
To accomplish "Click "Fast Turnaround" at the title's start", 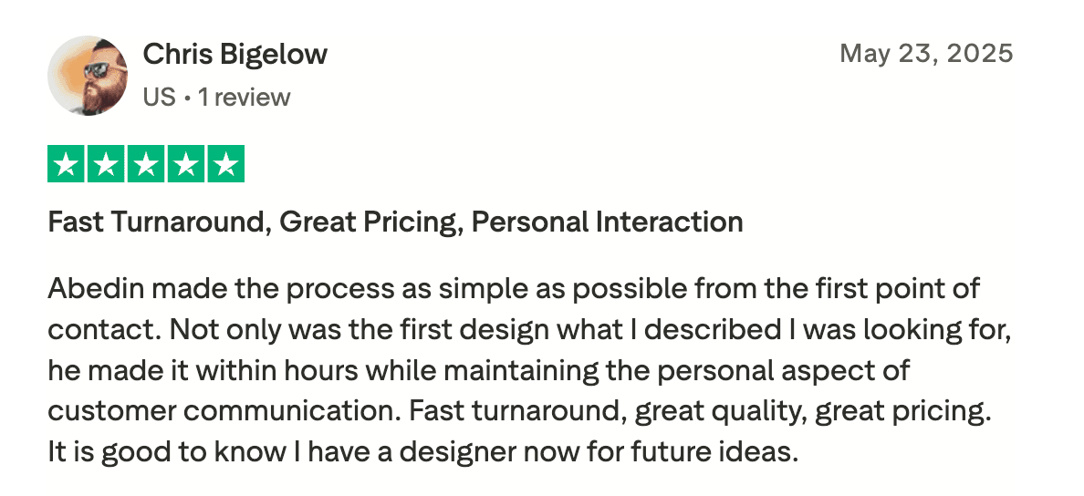I will (158, 222).
